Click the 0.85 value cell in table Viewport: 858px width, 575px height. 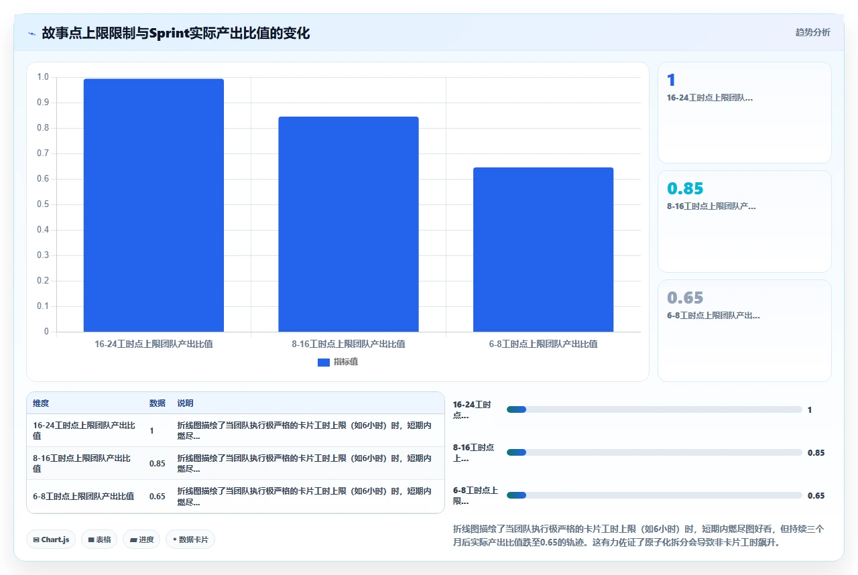click(x=158, y=463)
